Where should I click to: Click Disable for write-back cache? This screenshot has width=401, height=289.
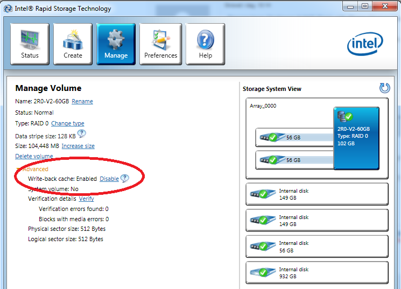pos(109,179)
